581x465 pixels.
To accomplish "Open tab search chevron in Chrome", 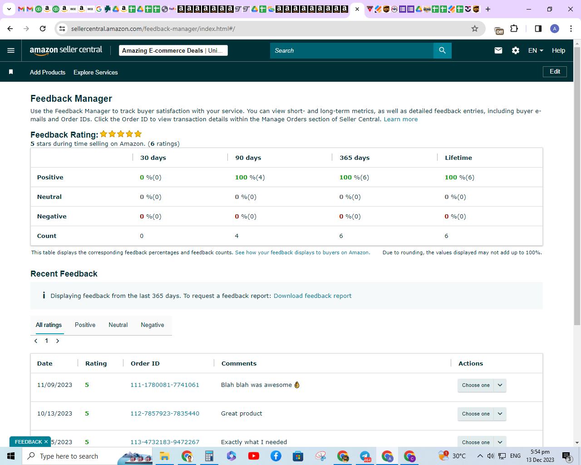I will (9, 9).
